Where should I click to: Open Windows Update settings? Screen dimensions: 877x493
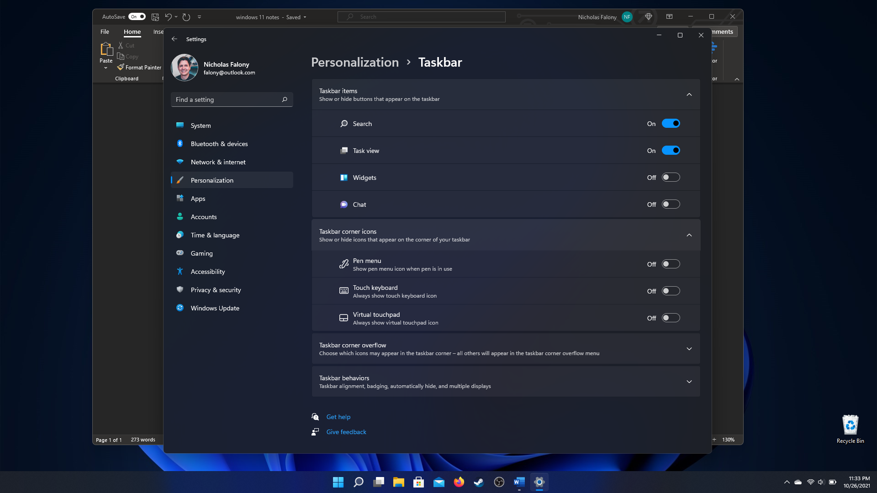click(232, 308)
